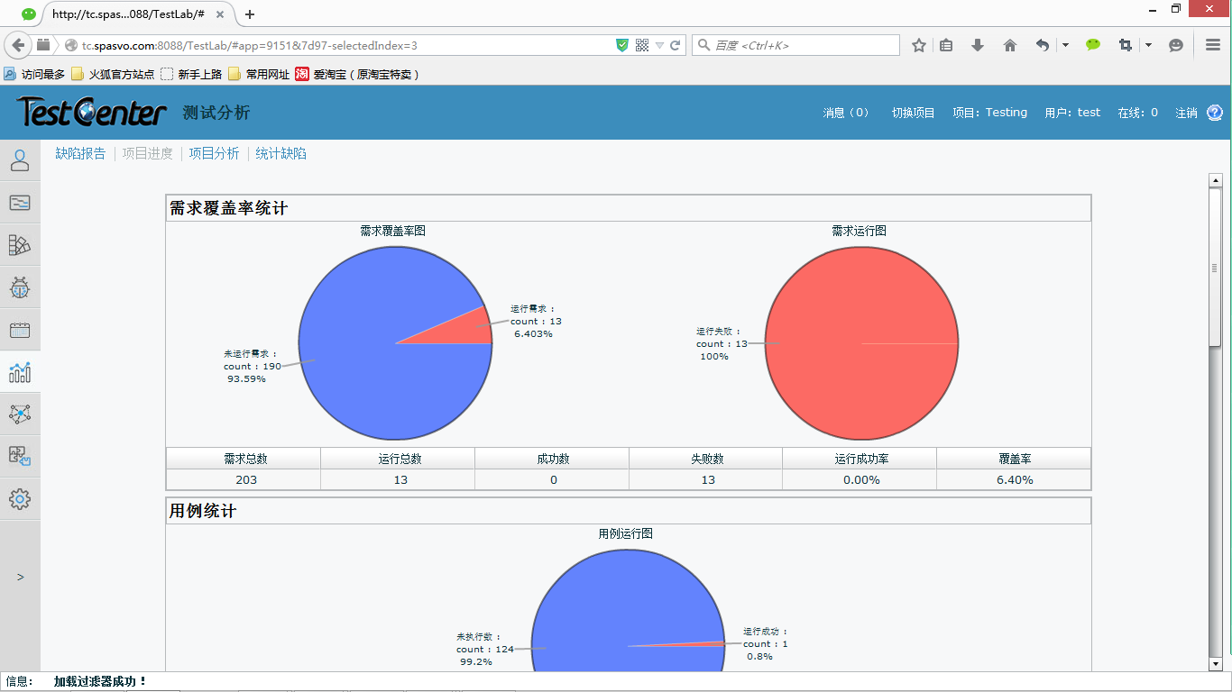1232x692 pixels.
Task: Click the calendar/schedule icon in the sidebar
Action: pos(20,330)
